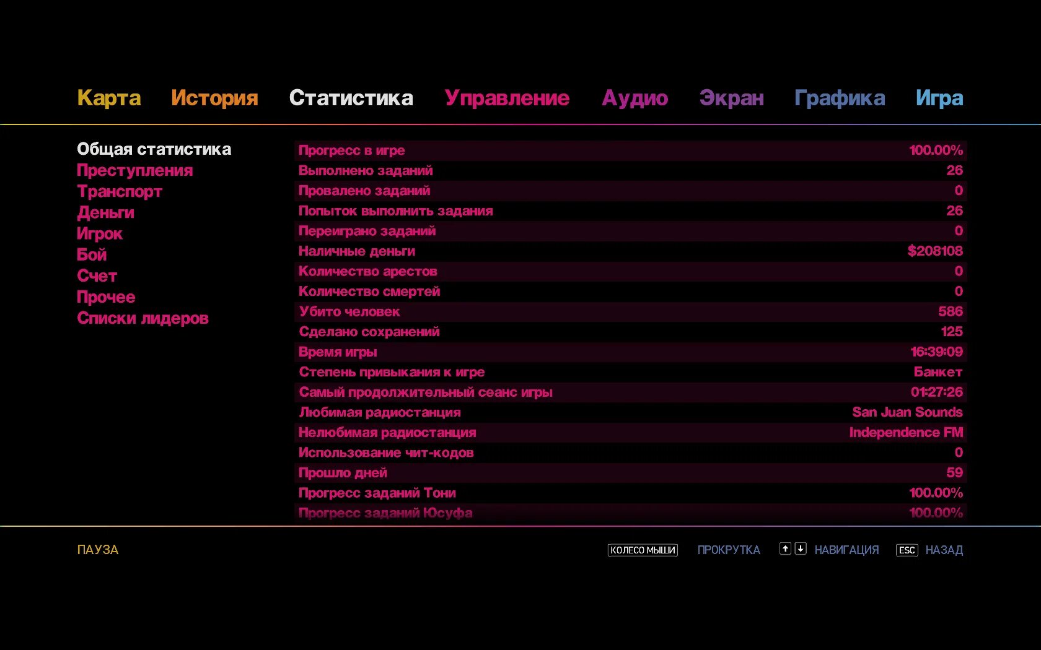1041x650 pixels.
Task: Open the Прочее category
Action: (x=106, y=297)
